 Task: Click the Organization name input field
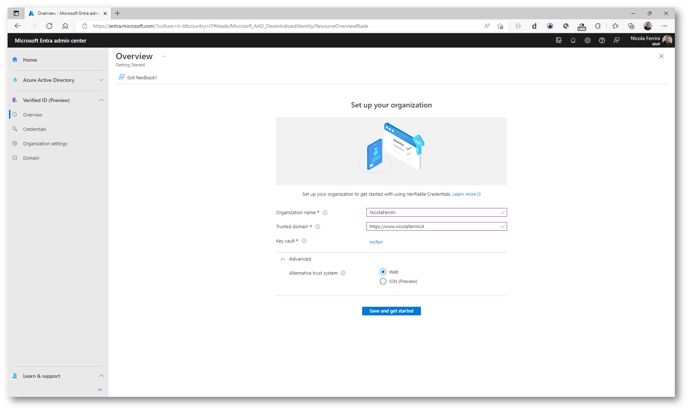point(436,213)
